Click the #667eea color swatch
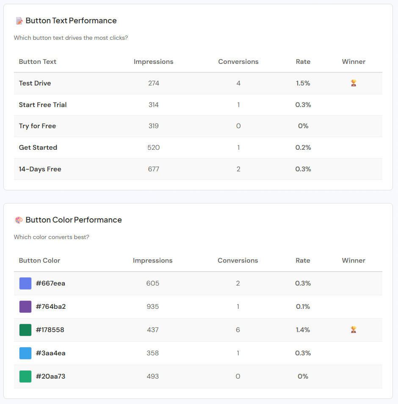The image size is (398, 404). tap(25, 283)
